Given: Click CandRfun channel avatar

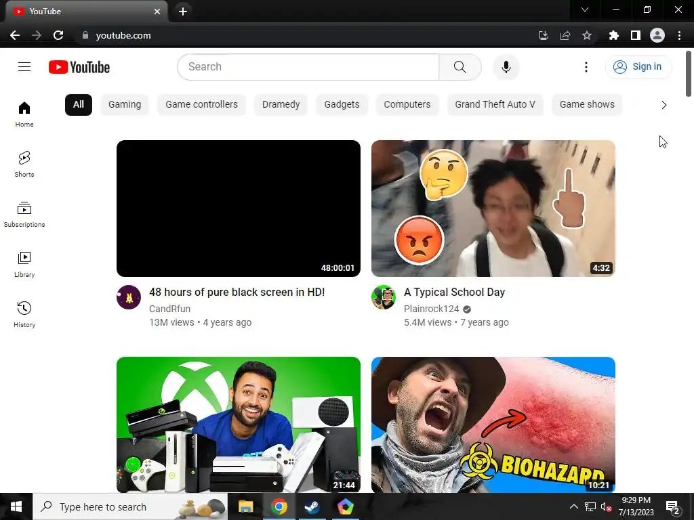Looking at the screenshot, I should (x=129, y=297).
